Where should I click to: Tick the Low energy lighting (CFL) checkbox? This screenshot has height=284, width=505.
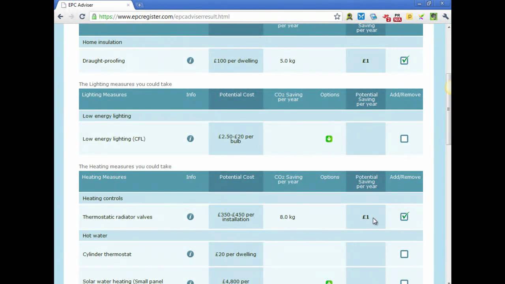[x=404, y=139]
